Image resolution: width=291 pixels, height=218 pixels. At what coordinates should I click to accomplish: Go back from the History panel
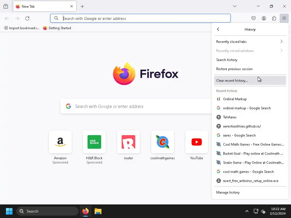coord(218,29)
